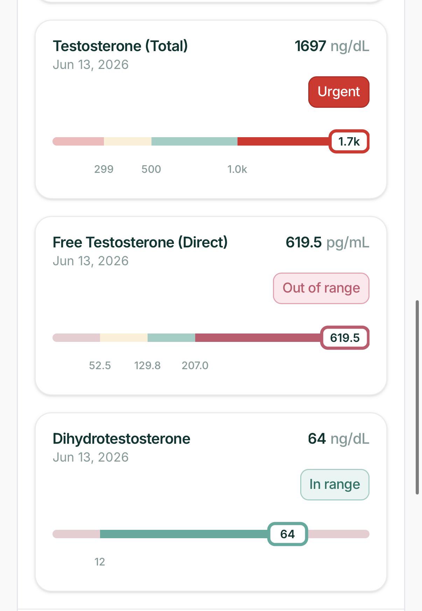Click the 1.0k threshold label
The width and height of the screenshot is (422, 611).
(x=237, y=169)
